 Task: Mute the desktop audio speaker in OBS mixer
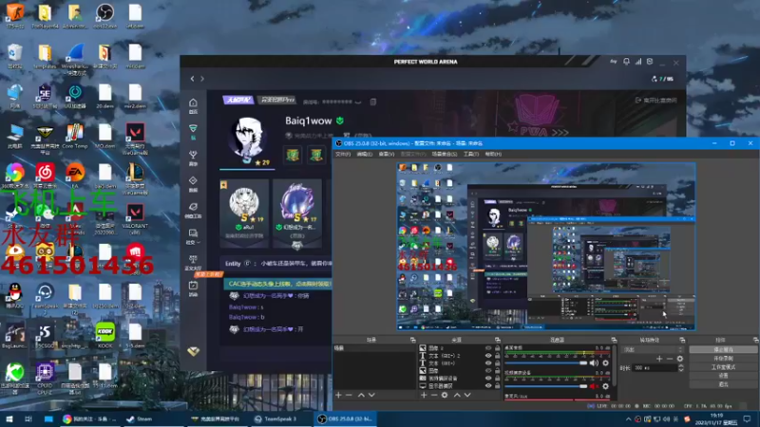tap(594, 362)
